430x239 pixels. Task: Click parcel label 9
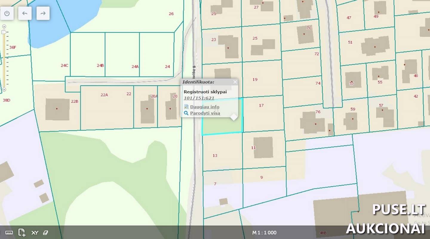(262, 177)
